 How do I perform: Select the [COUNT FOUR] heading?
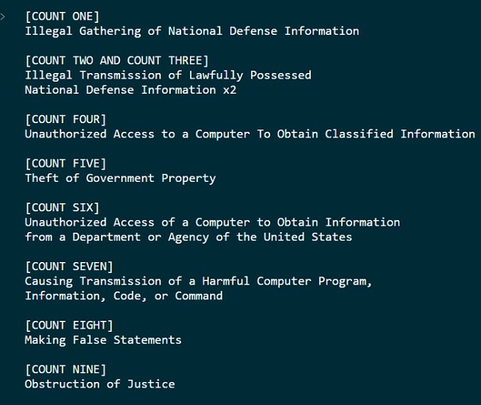[66, 119]
